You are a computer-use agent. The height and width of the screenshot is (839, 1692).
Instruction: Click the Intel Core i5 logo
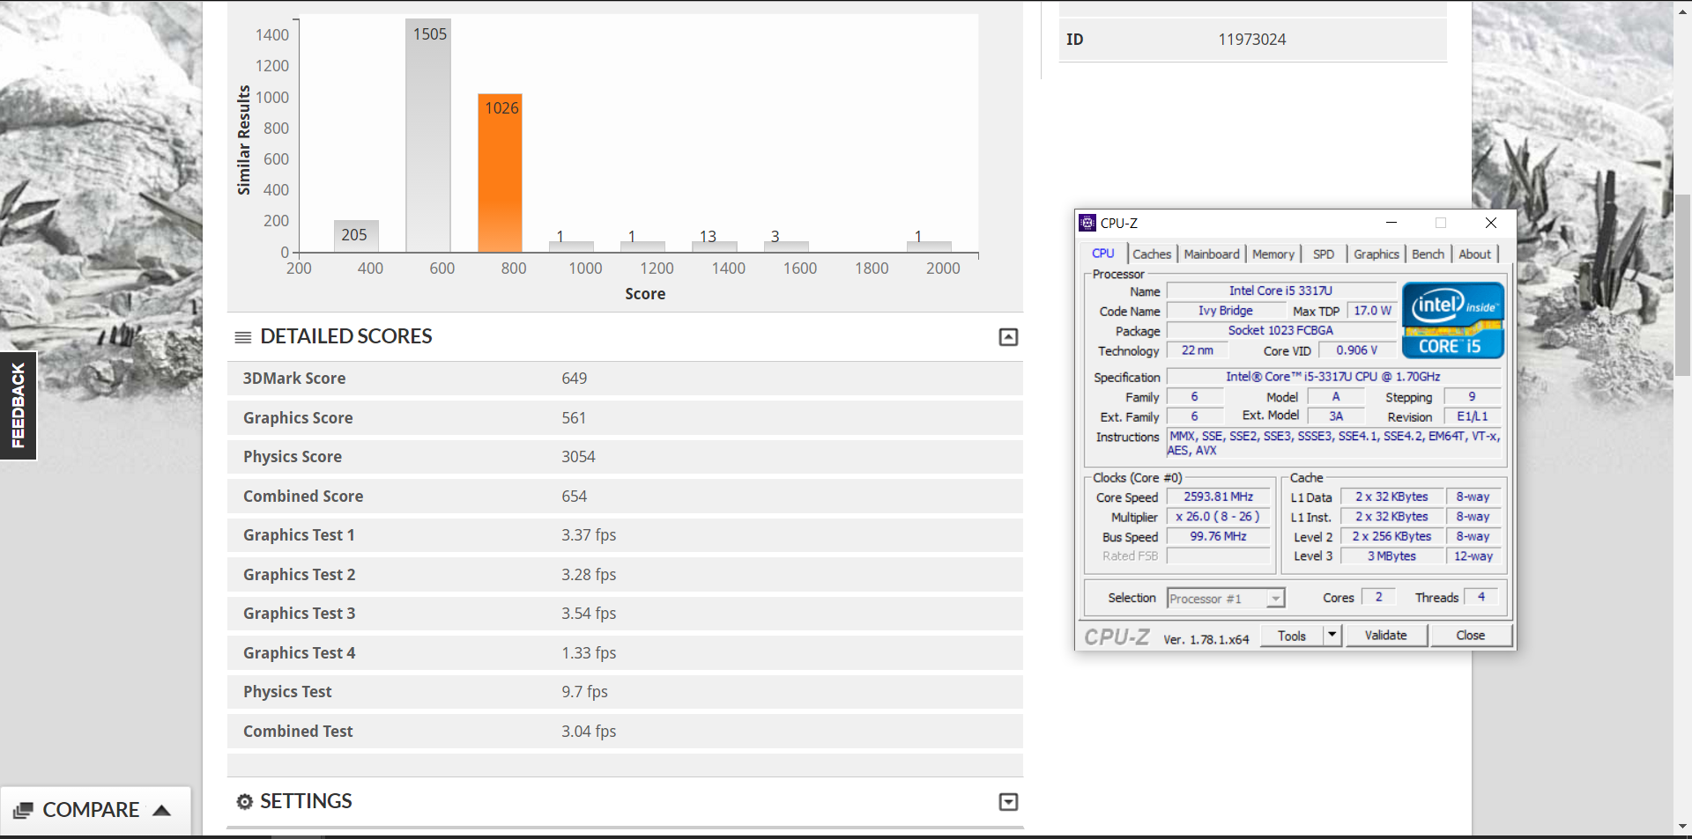(1453, 320)
